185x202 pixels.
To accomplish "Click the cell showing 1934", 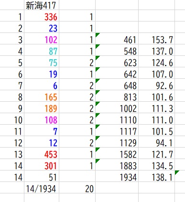I will tap(117, 177).
